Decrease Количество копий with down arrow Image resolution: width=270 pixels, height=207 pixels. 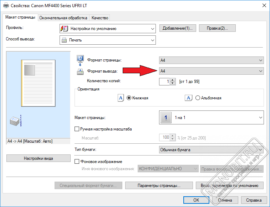(173, 83)
